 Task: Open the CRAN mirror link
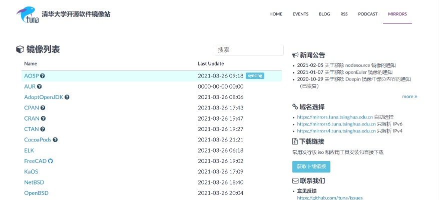point(32,118)
